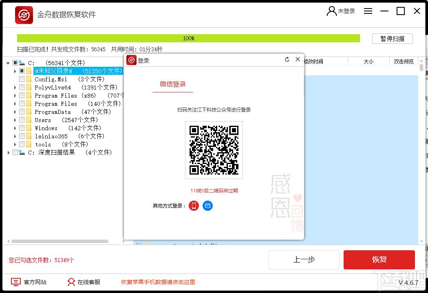Select the leiniao365 (6个文件) row
Image resolution: width=428 pixels, height=293 pixels.
(x=70, y=136)
